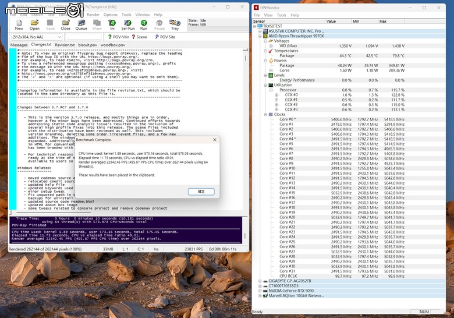454x318 pixels.
Task: Click the Pause render icon
Action: pos(159,25)
